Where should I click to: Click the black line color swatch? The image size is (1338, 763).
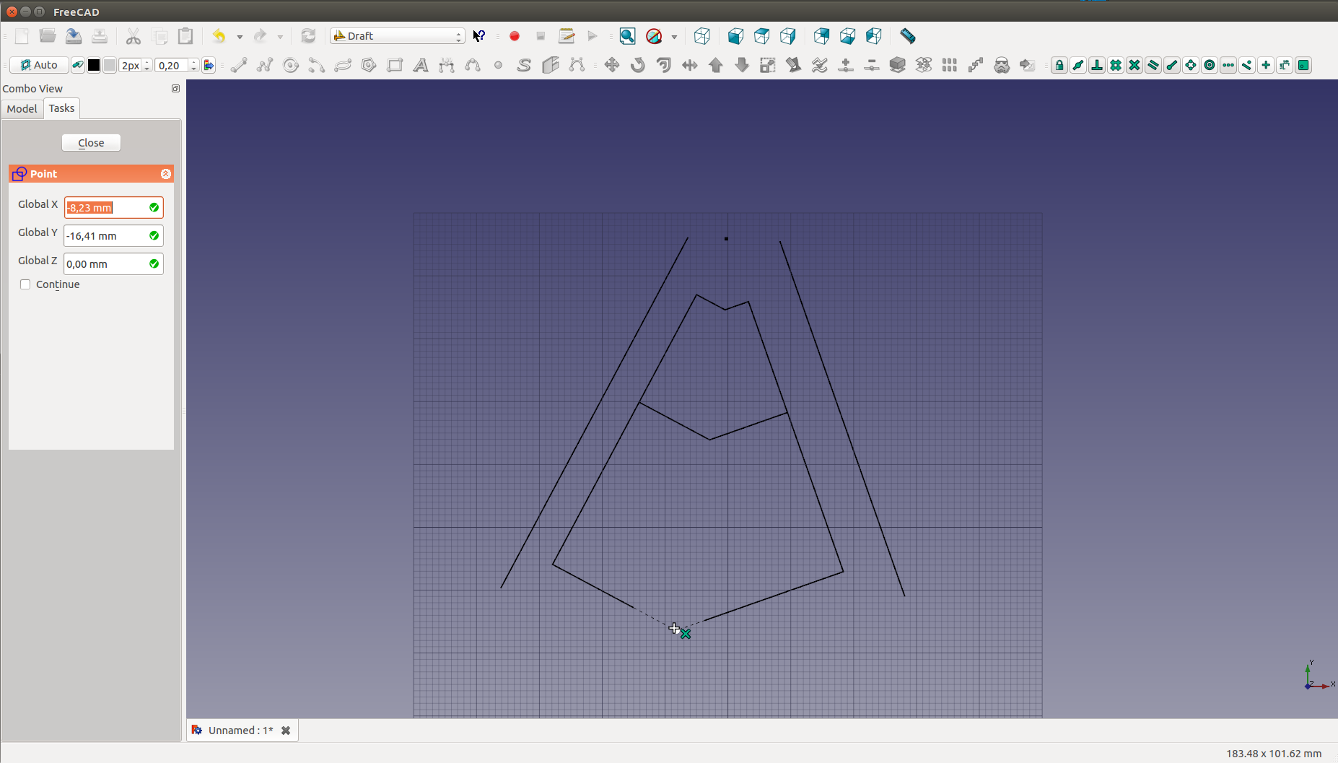click(x=94, y=65)
